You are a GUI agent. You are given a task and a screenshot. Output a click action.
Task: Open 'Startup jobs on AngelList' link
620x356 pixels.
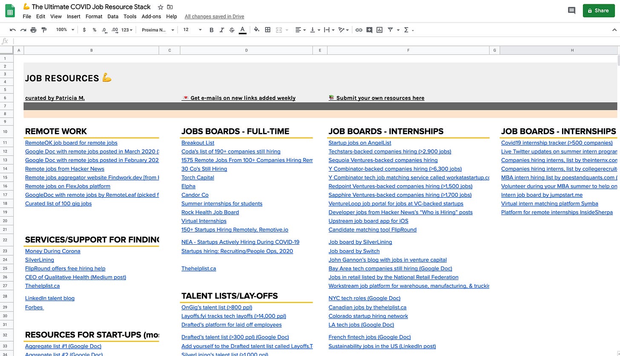pyautogui.click(x=360, y=143)
